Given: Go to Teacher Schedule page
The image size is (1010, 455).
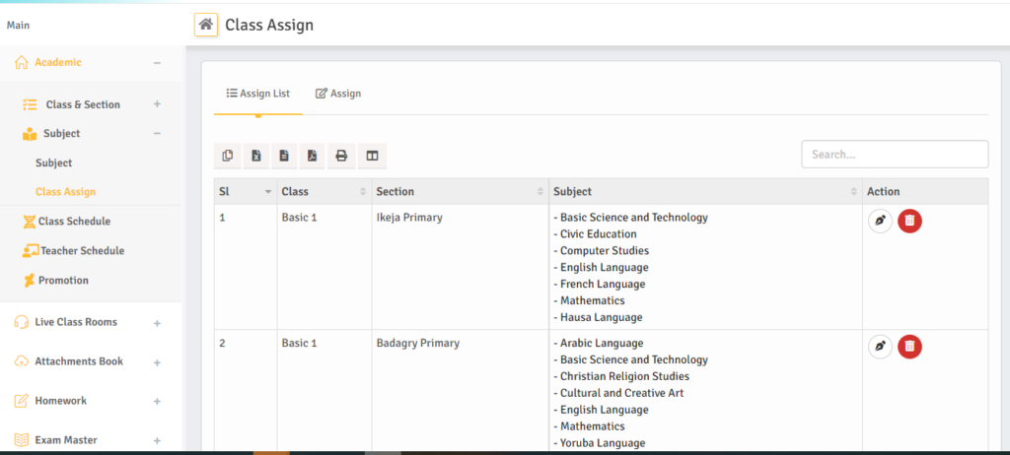Looking at the screenshot, I should coord(82,251).
